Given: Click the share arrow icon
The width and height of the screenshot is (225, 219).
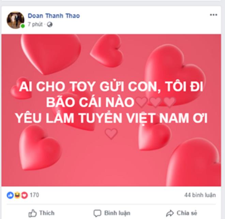Looking at the screenshot, I should (170, 213).
